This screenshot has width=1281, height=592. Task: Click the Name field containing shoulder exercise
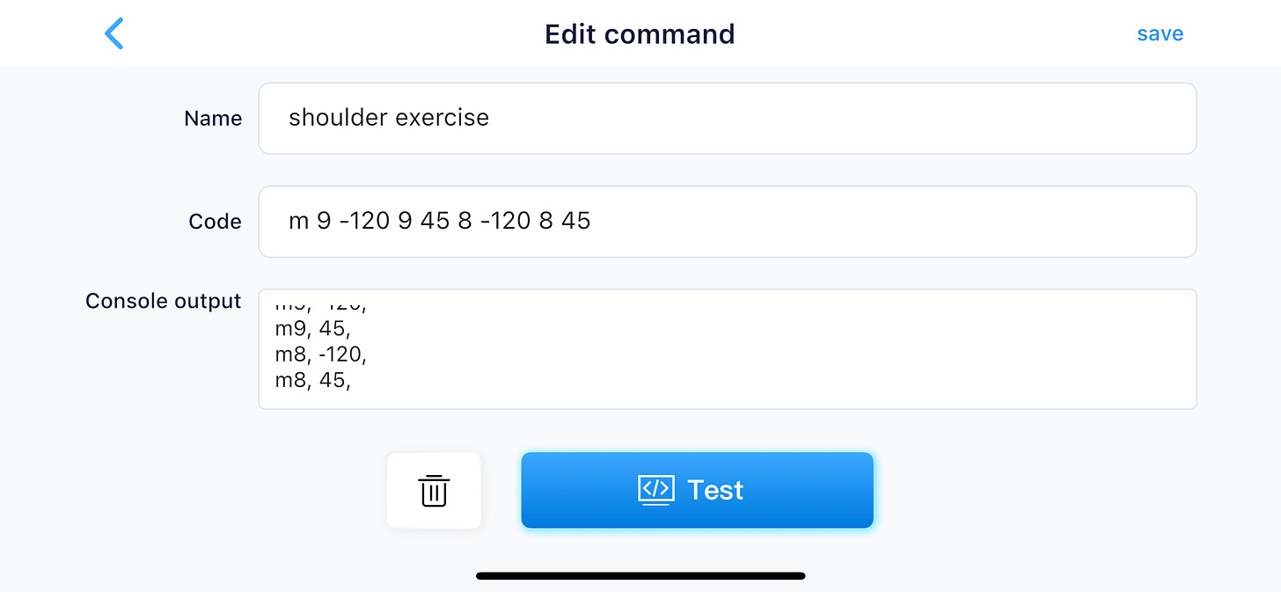point(728,118)
